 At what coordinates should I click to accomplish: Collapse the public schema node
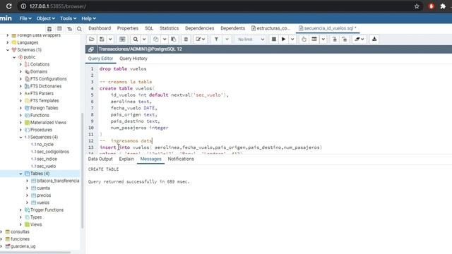[x=14, y=57]
